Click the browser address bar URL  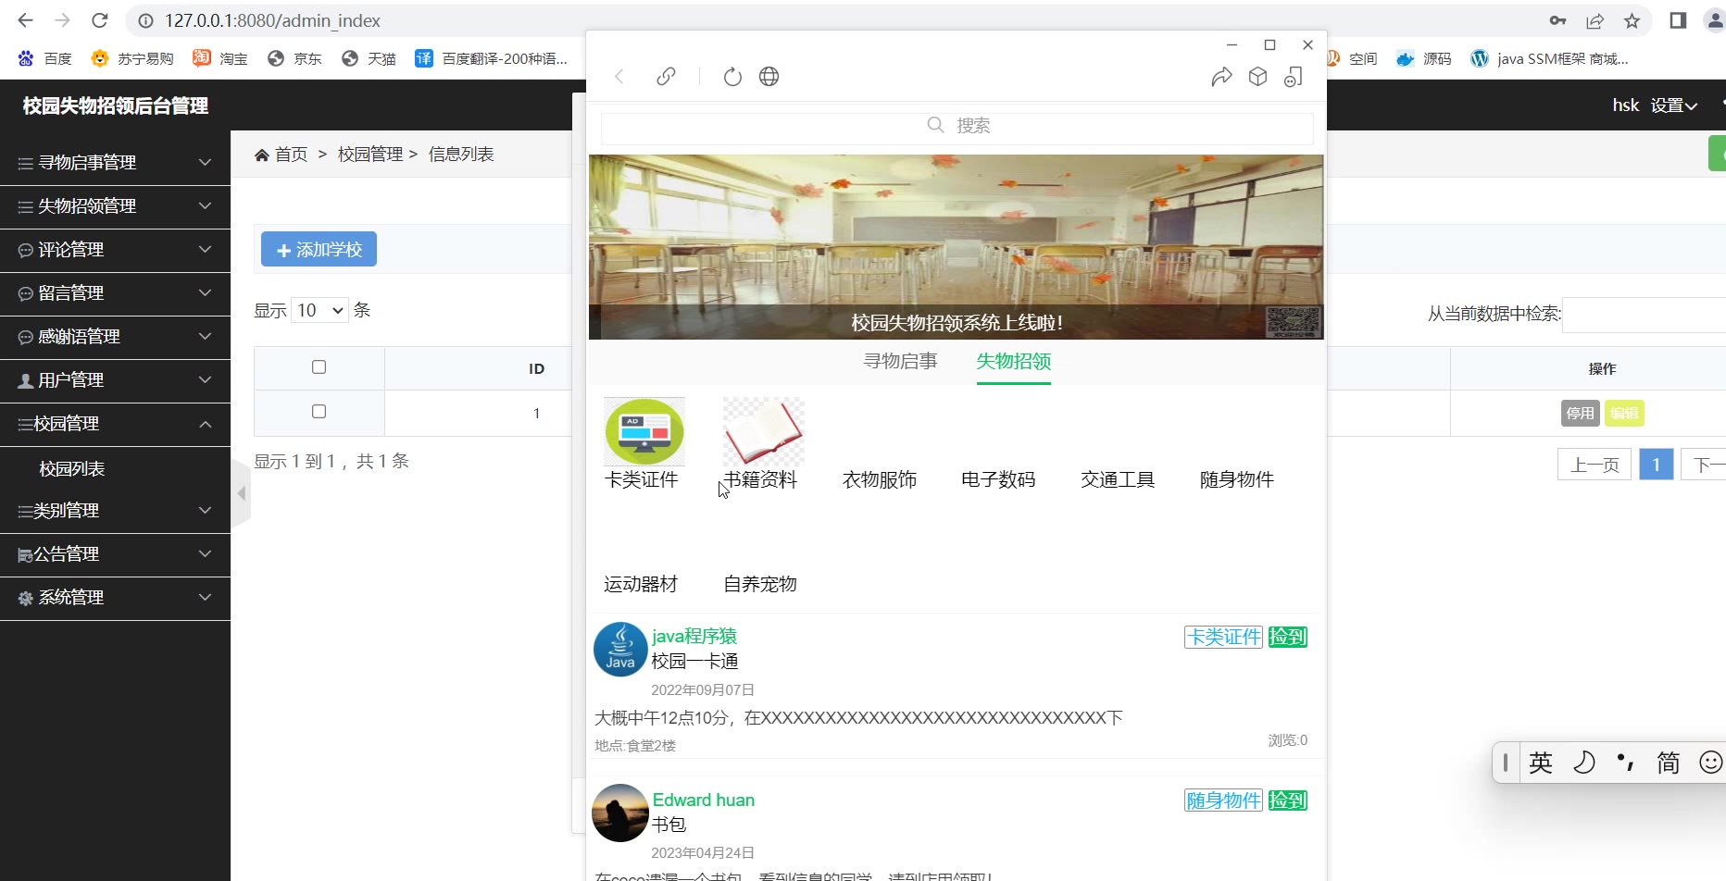[x=272, y=20]
